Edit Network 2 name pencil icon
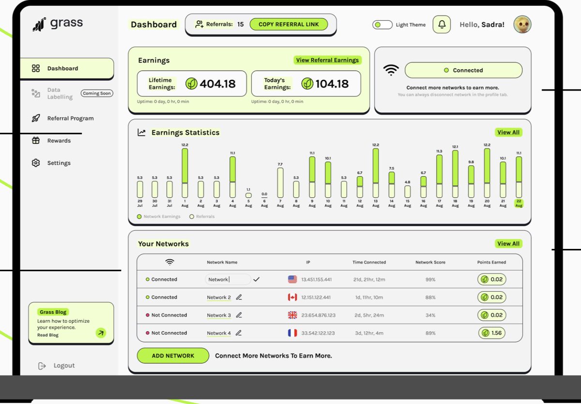 click(x=239, y=297)
